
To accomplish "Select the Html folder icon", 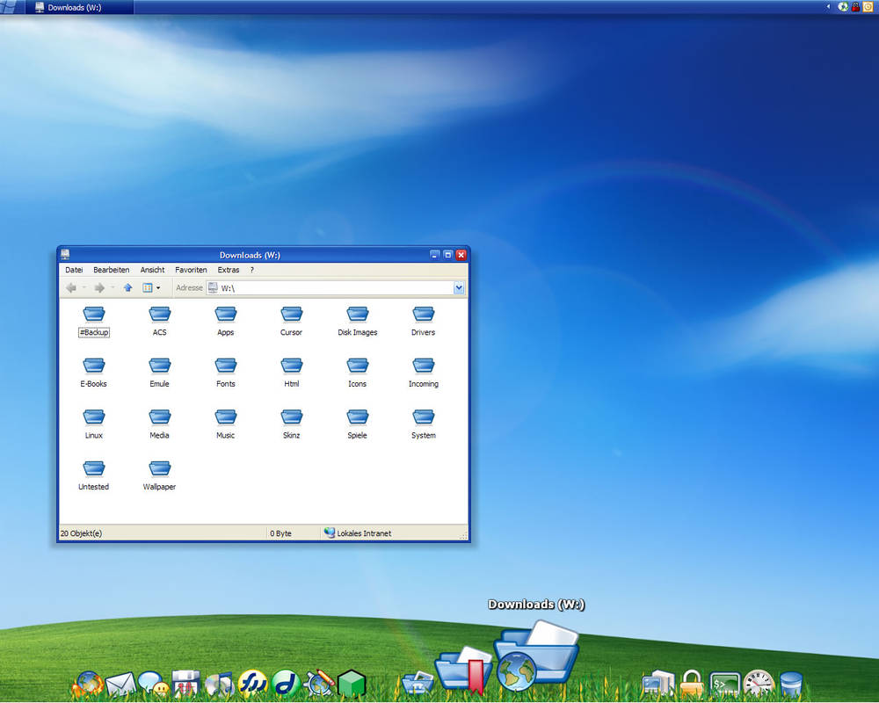I will point(292,366).
